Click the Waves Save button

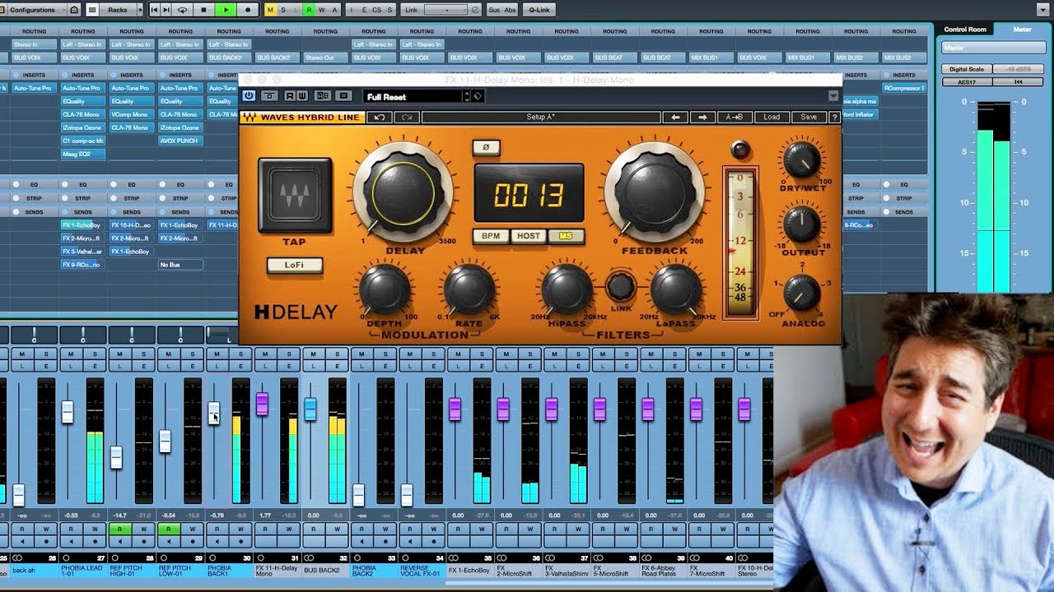[x=809, y=117]
